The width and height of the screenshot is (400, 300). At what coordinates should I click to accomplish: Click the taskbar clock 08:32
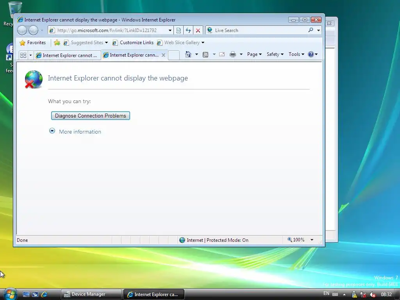[x=386, y=295]
